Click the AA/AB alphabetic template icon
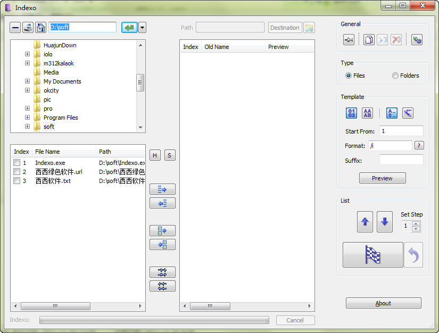Viewport: 439px width, 333px height. 367,113
